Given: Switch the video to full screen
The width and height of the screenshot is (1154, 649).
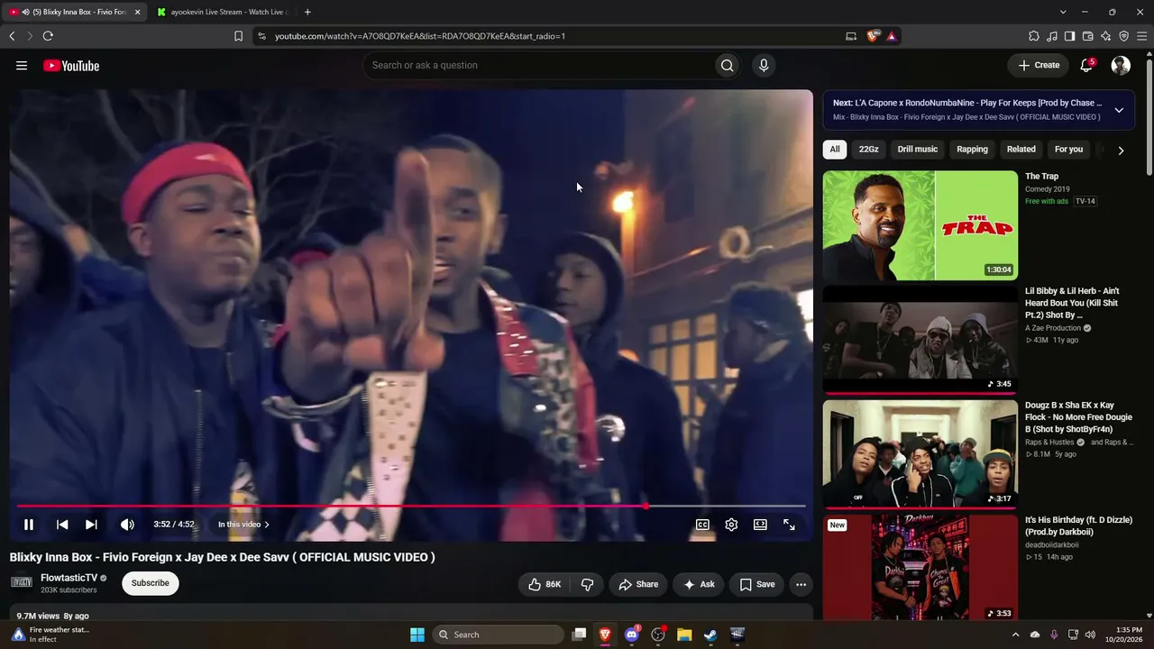Looking at the screenshot, I should coord(789,525).
